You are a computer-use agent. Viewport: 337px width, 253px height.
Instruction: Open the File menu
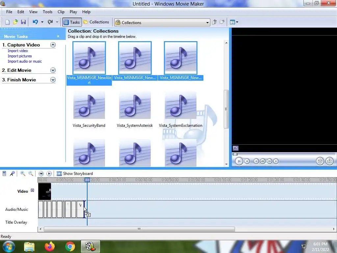9,12
